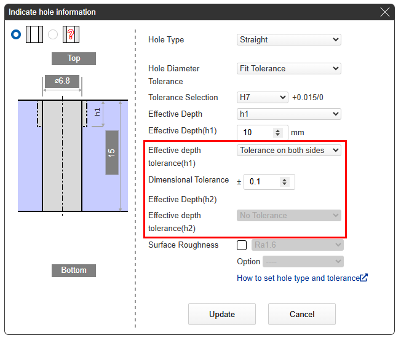Open the Effective Depth h1 dropdown
Viewport: 401px width, 338px height.
point(288,114)
